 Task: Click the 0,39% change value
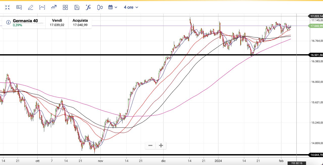click(18, 25)
